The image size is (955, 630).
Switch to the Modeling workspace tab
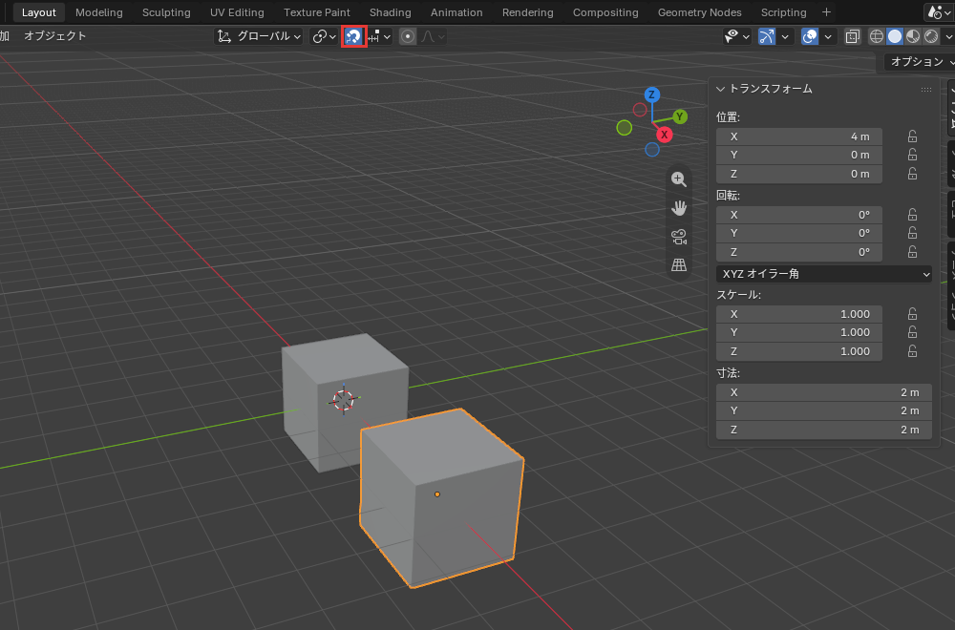[99, 12]
